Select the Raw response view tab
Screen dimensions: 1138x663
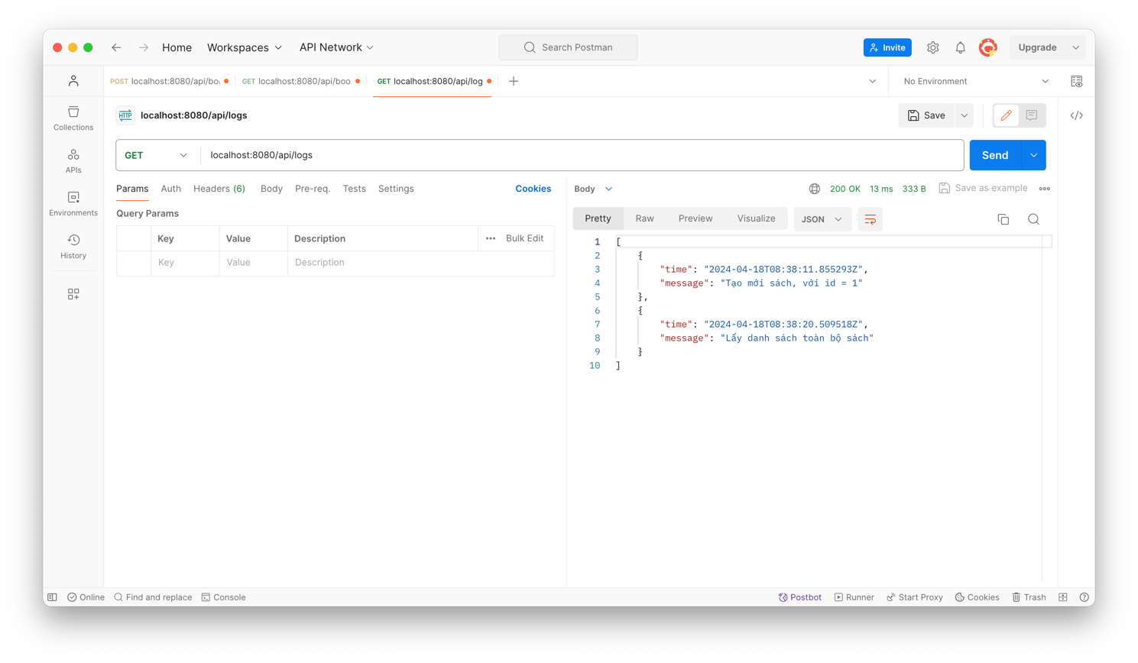[644, 218]
